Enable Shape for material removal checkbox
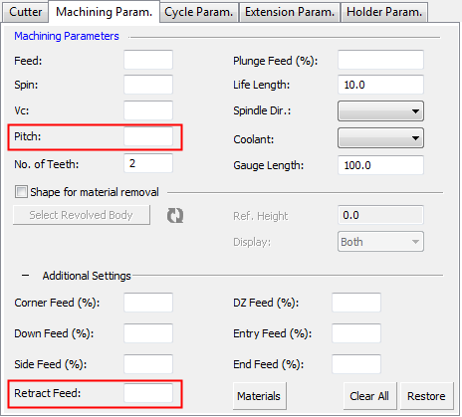Screen dimensions: 462x417 [21, 192]
